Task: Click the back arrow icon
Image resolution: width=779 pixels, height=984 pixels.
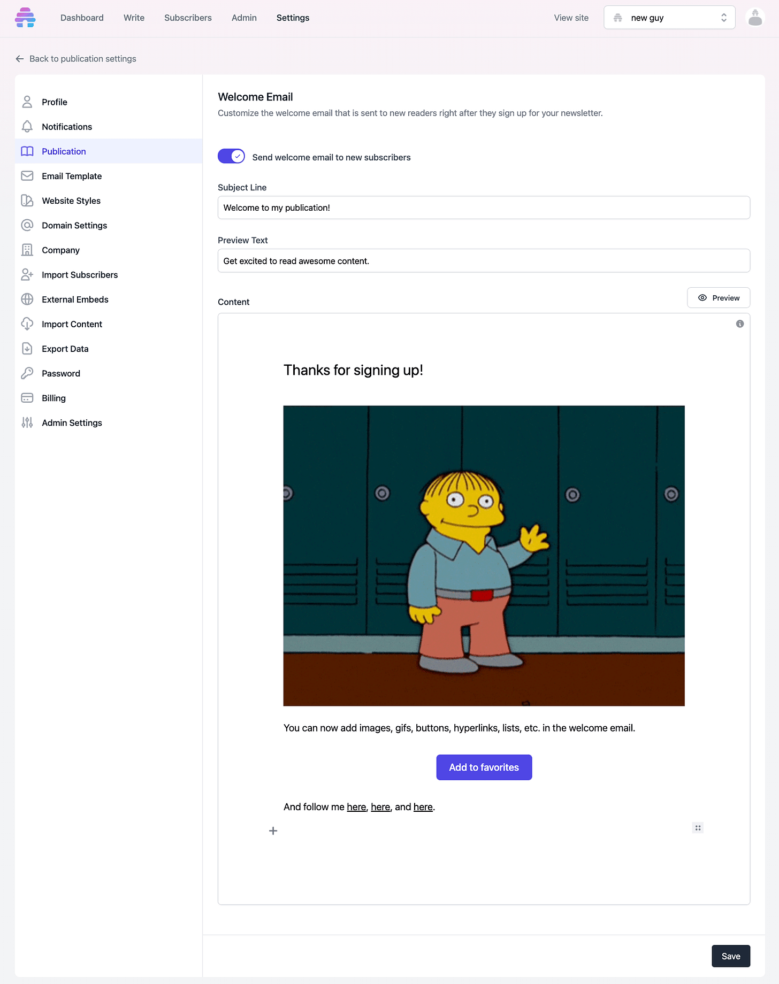Action: (20, 59)
